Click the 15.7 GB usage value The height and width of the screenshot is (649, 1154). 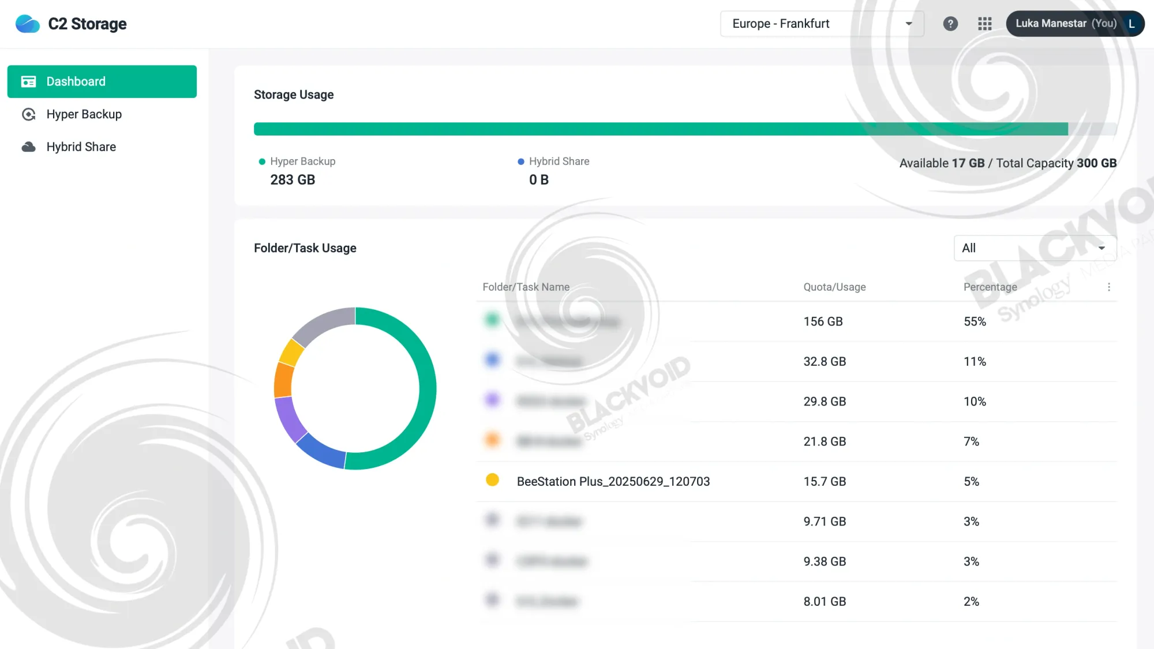point(825,482)
